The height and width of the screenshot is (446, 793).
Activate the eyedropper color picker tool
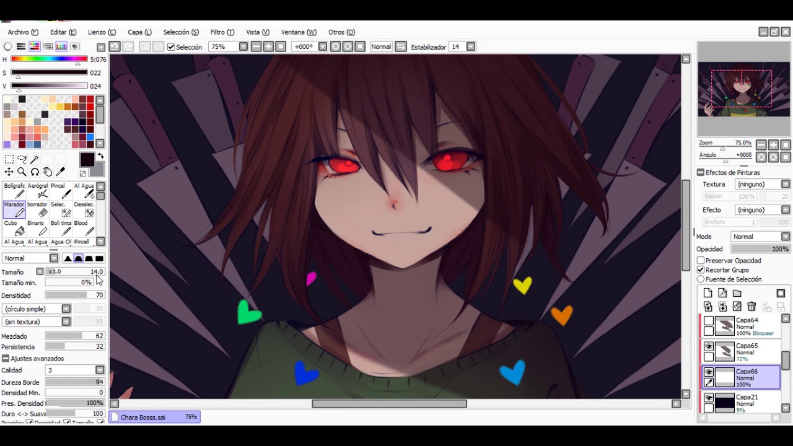pos(61,172)
